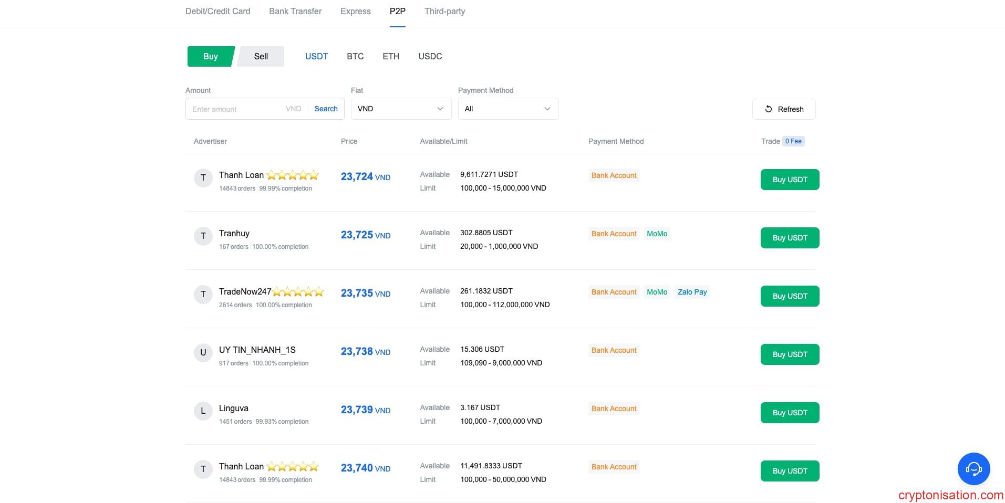Click TradeNow247's star rating icons
The height and width of the screenshot is (503, 1005).
(x=298, y=292)
